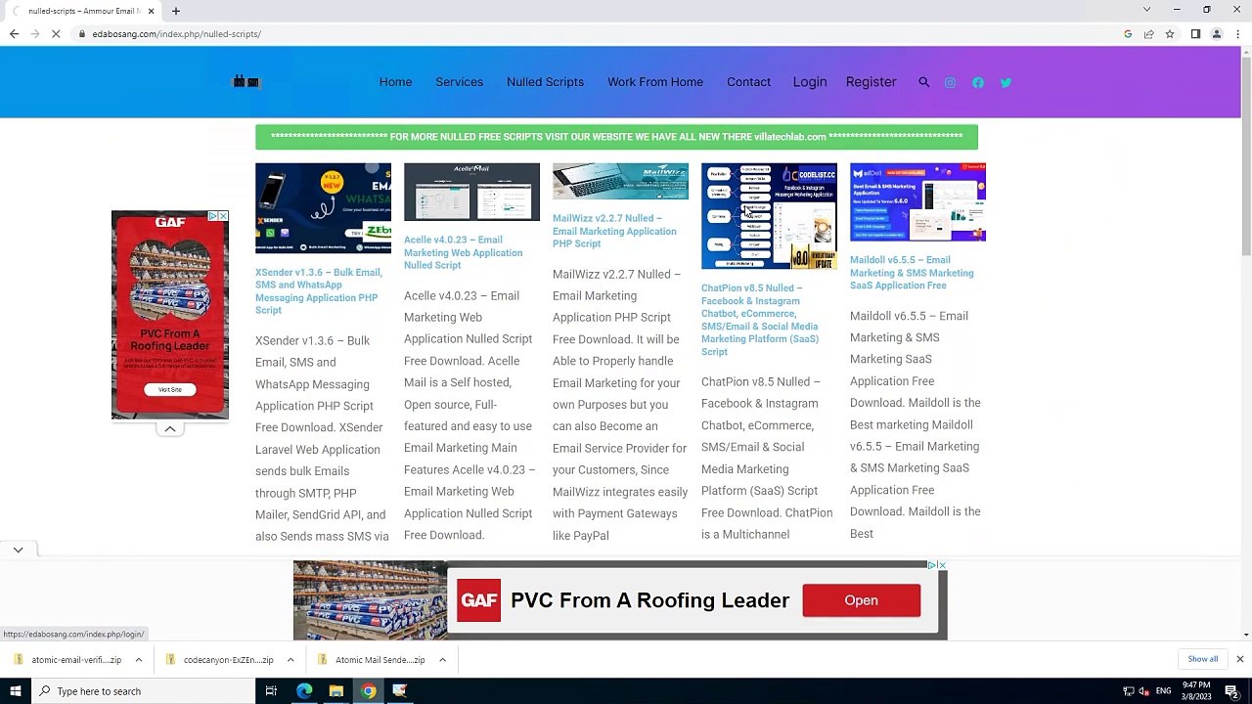Click the green villatechlab.com announcement banner
Viewport: 1252px width, 704px height.
pos(616,137)
